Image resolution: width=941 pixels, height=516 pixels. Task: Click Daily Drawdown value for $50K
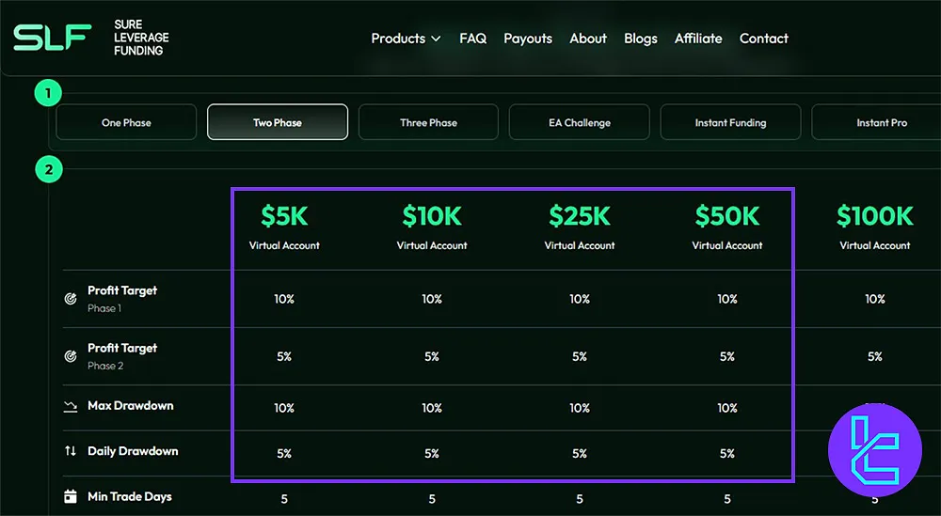[727, 454]
